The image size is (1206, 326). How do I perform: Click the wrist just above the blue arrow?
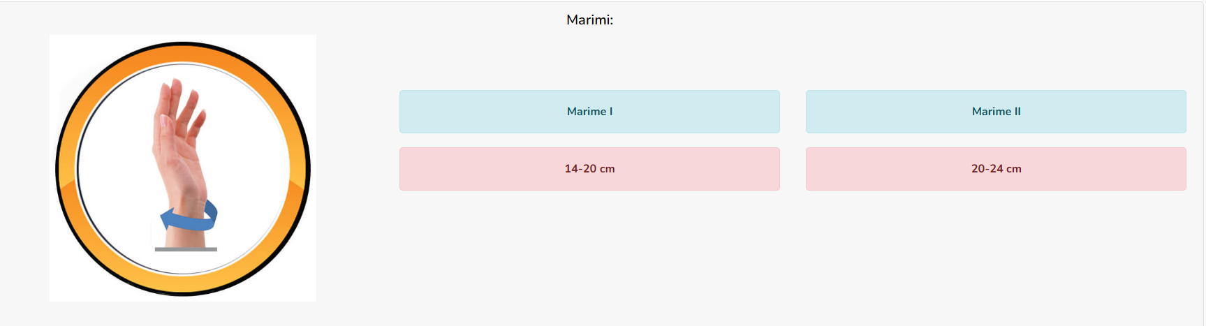186,195
